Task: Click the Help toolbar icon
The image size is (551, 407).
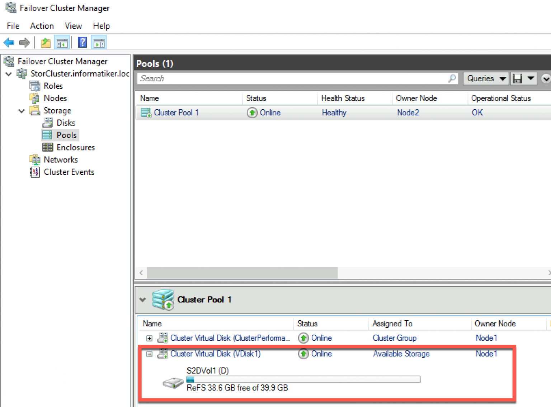Action: coord(82,42)
